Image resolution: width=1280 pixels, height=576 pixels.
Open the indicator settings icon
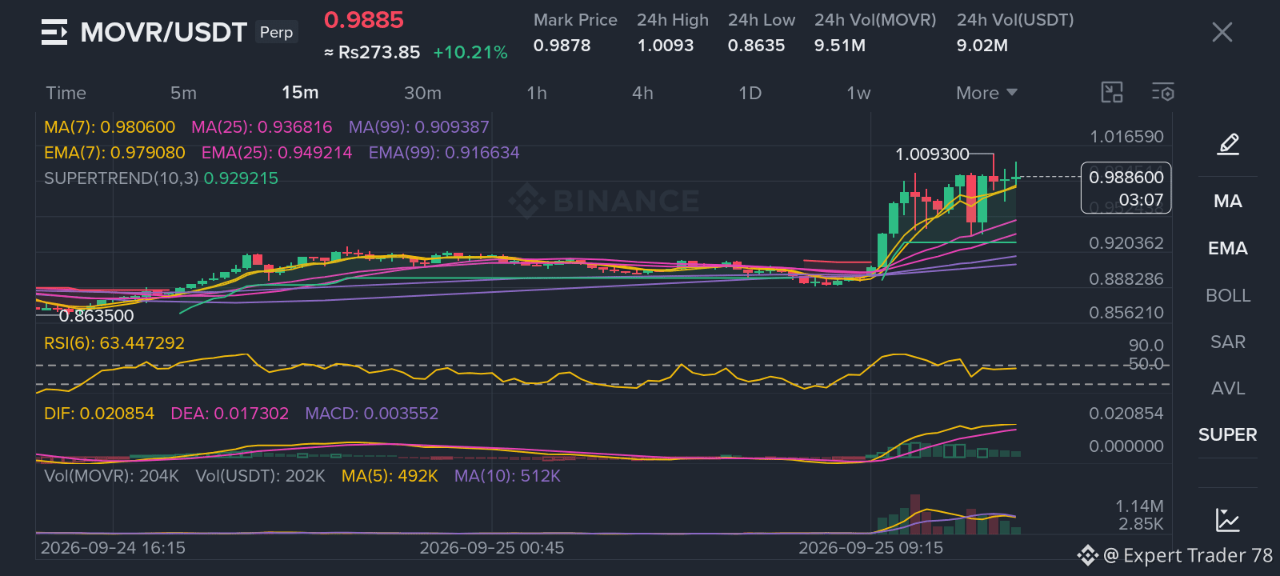point(1163,93)
